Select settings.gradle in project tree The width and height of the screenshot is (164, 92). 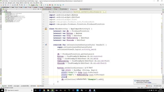coord(13,20)
